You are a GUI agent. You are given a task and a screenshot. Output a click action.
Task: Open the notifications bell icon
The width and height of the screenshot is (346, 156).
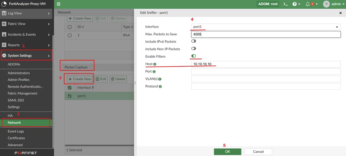pos(308,4)
